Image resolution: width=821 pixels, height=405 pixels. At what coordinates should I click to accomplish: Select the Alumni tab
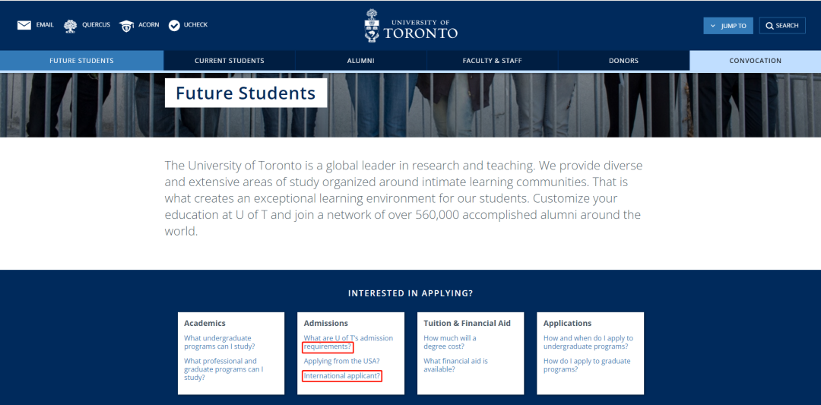point(361,61)
